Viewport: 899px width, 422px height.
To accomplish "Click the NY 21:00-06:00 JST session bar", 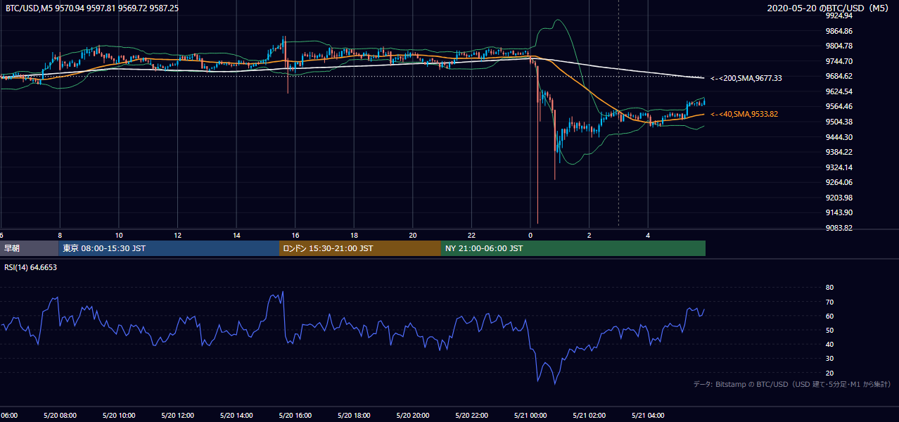I will pos(573,248).
